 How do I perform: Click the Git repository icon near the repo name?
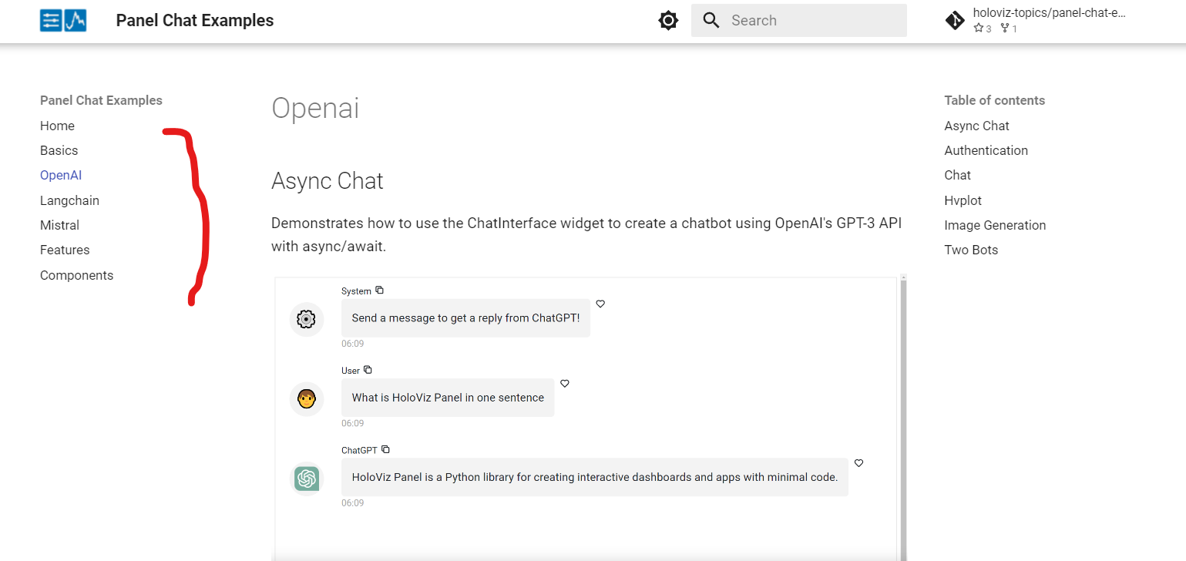coord(955,20)
